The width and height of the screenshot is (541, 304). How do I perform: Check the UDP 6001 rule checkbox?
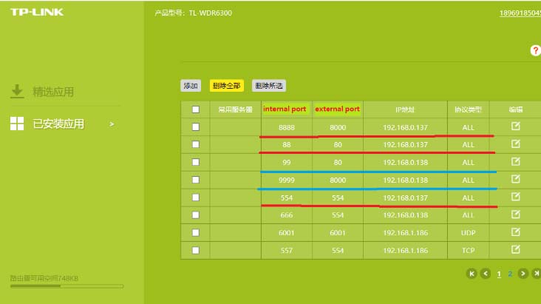click(x=196, y=232)
